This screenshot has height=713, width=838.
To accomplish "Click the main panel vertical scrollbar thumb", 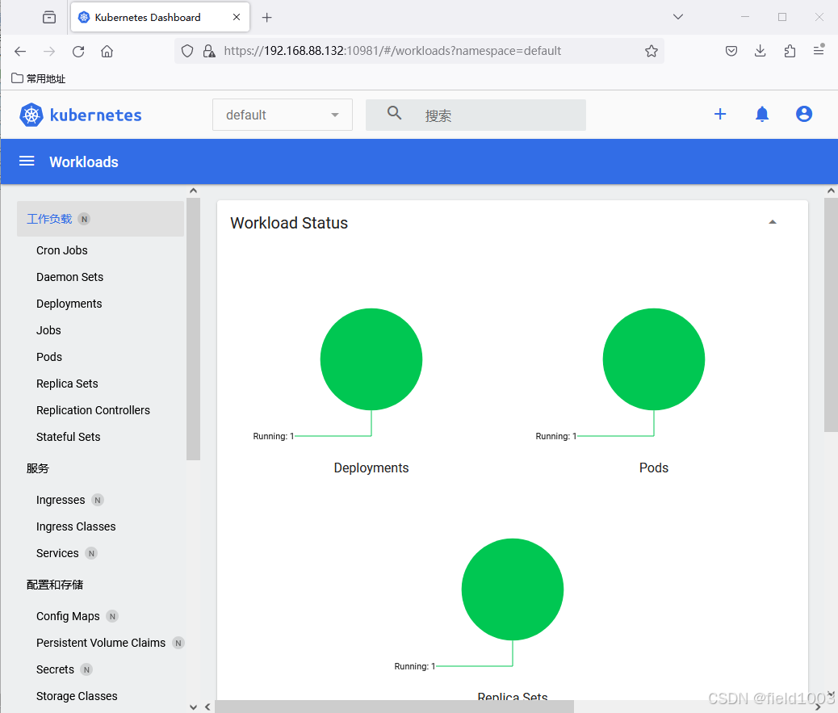I will tap(831, 314).
